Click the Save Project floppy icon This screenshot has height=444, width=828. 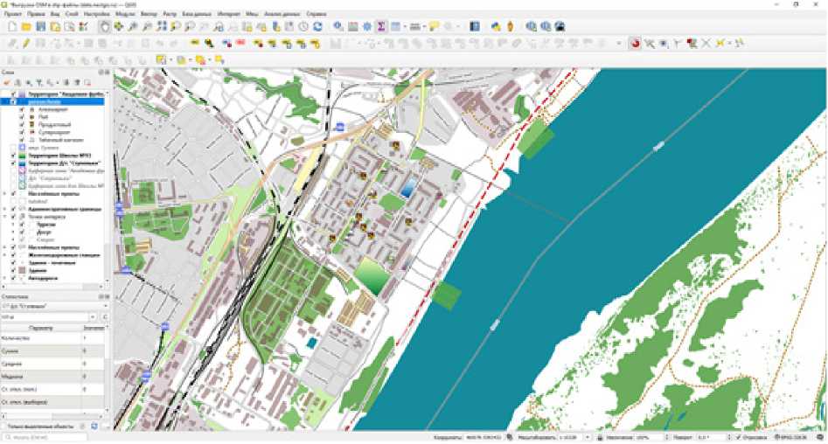pos(41,27)
